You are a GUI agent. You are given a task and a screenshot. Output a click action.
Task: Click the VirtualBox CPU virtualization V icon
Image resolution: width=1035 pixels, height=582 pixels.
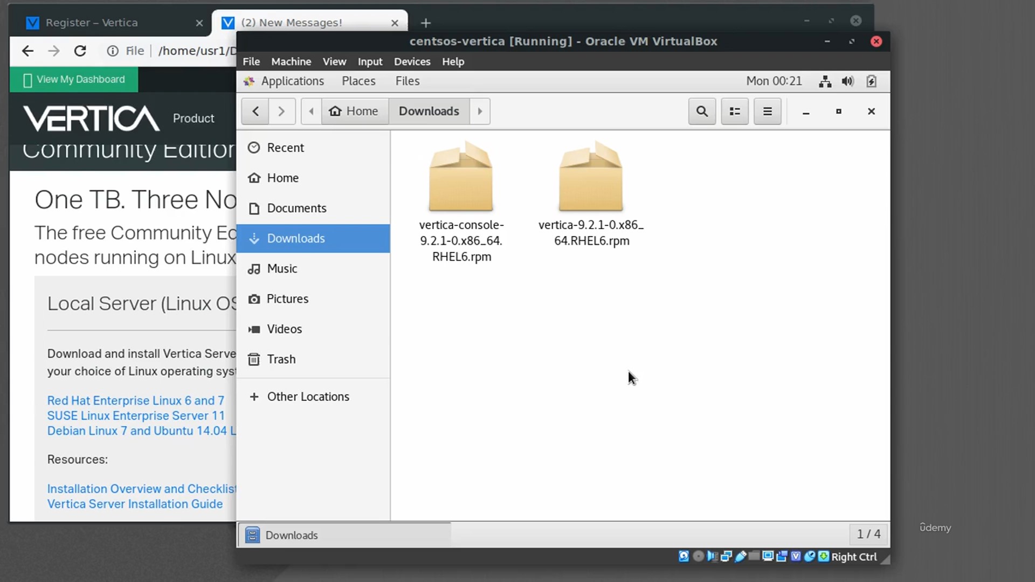pos(796,556)
